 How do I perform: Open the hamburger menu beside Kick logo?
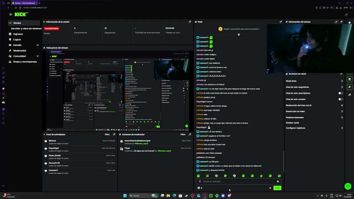click(x=11, y=14)
